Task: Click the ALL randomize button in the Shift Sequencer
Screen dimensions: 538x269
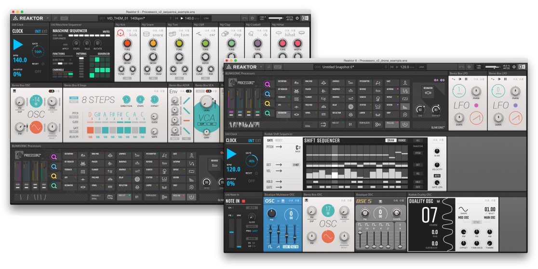Action: click(x=418, y=141)
